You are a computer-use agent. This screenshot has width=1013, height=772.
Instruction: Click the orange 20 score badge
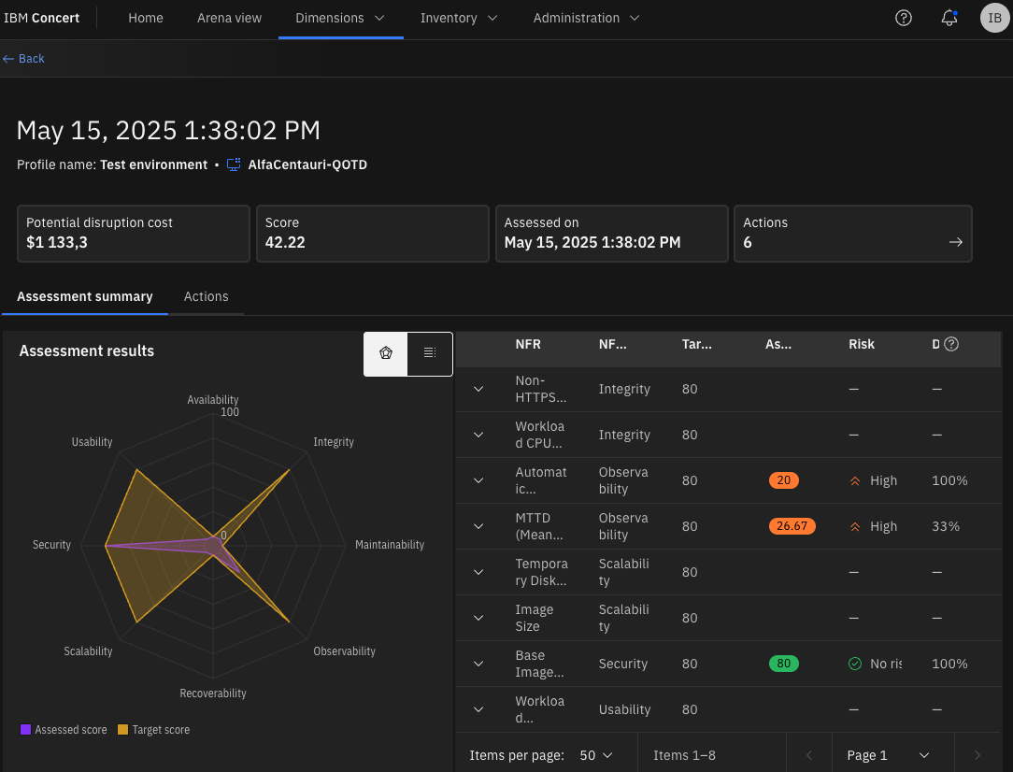click(784, 480)
